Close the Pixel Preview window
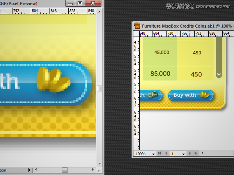 click(93, 3)
